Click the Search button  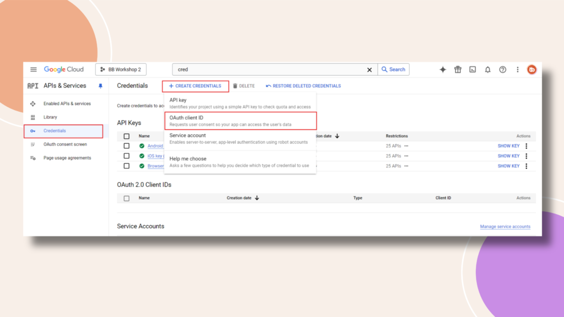393,69
